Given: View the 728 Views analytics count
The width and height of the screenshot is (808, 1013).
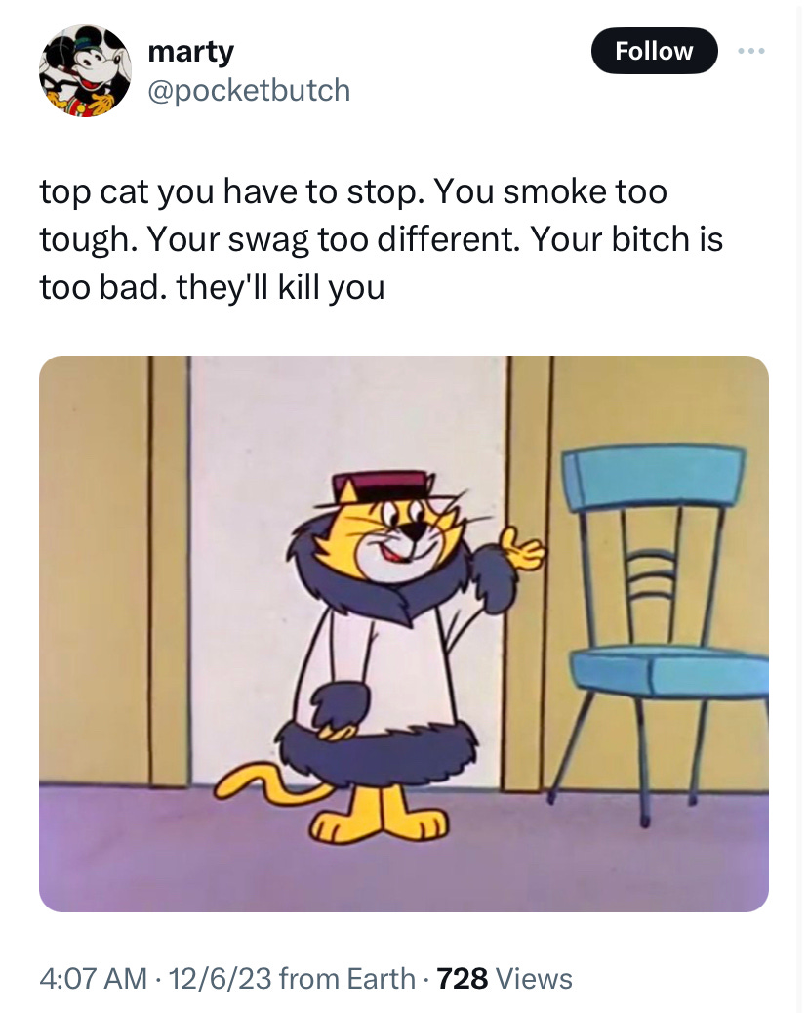Looking at the screenshot, I should pos(505,978).
